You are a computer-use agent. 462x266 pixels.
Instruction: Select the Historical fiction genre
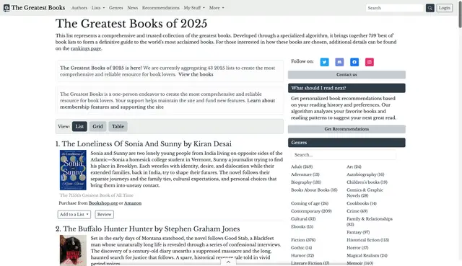367,240
